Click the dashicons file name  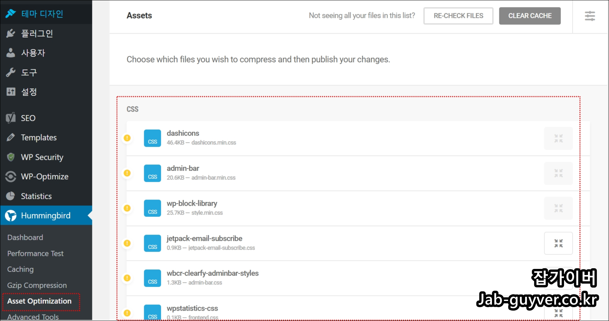(x=183, y=133)
